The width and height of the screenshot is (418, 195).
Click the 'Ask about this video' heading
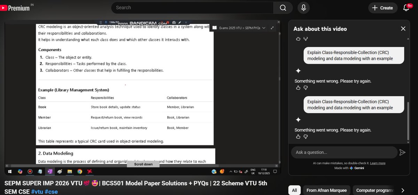coord(320,29)
